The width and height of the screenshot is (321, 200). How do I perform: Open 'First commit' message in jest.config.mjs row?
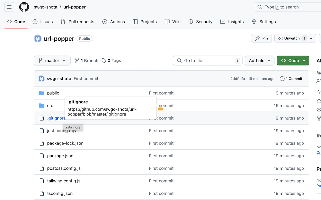tap(161, 130)
